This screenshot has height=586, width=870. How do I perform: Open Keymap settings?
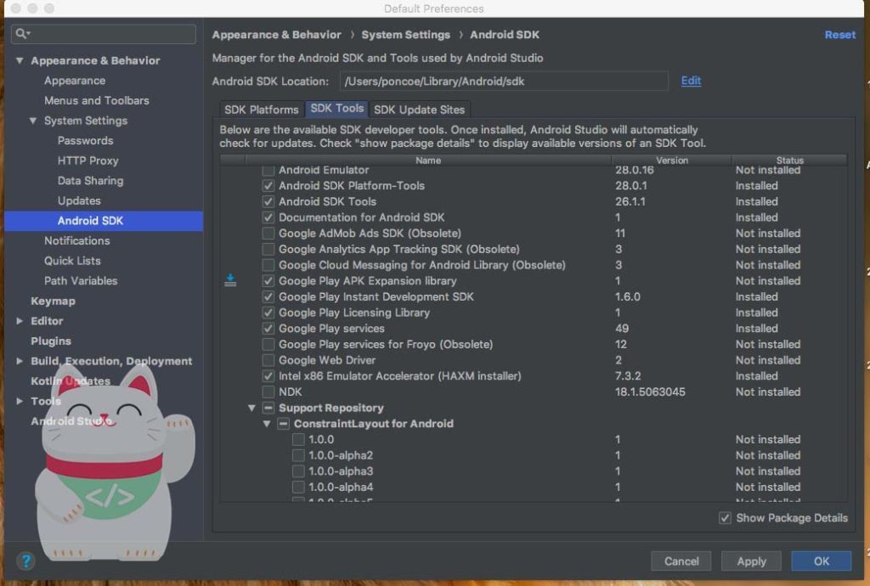coord(54,301)
